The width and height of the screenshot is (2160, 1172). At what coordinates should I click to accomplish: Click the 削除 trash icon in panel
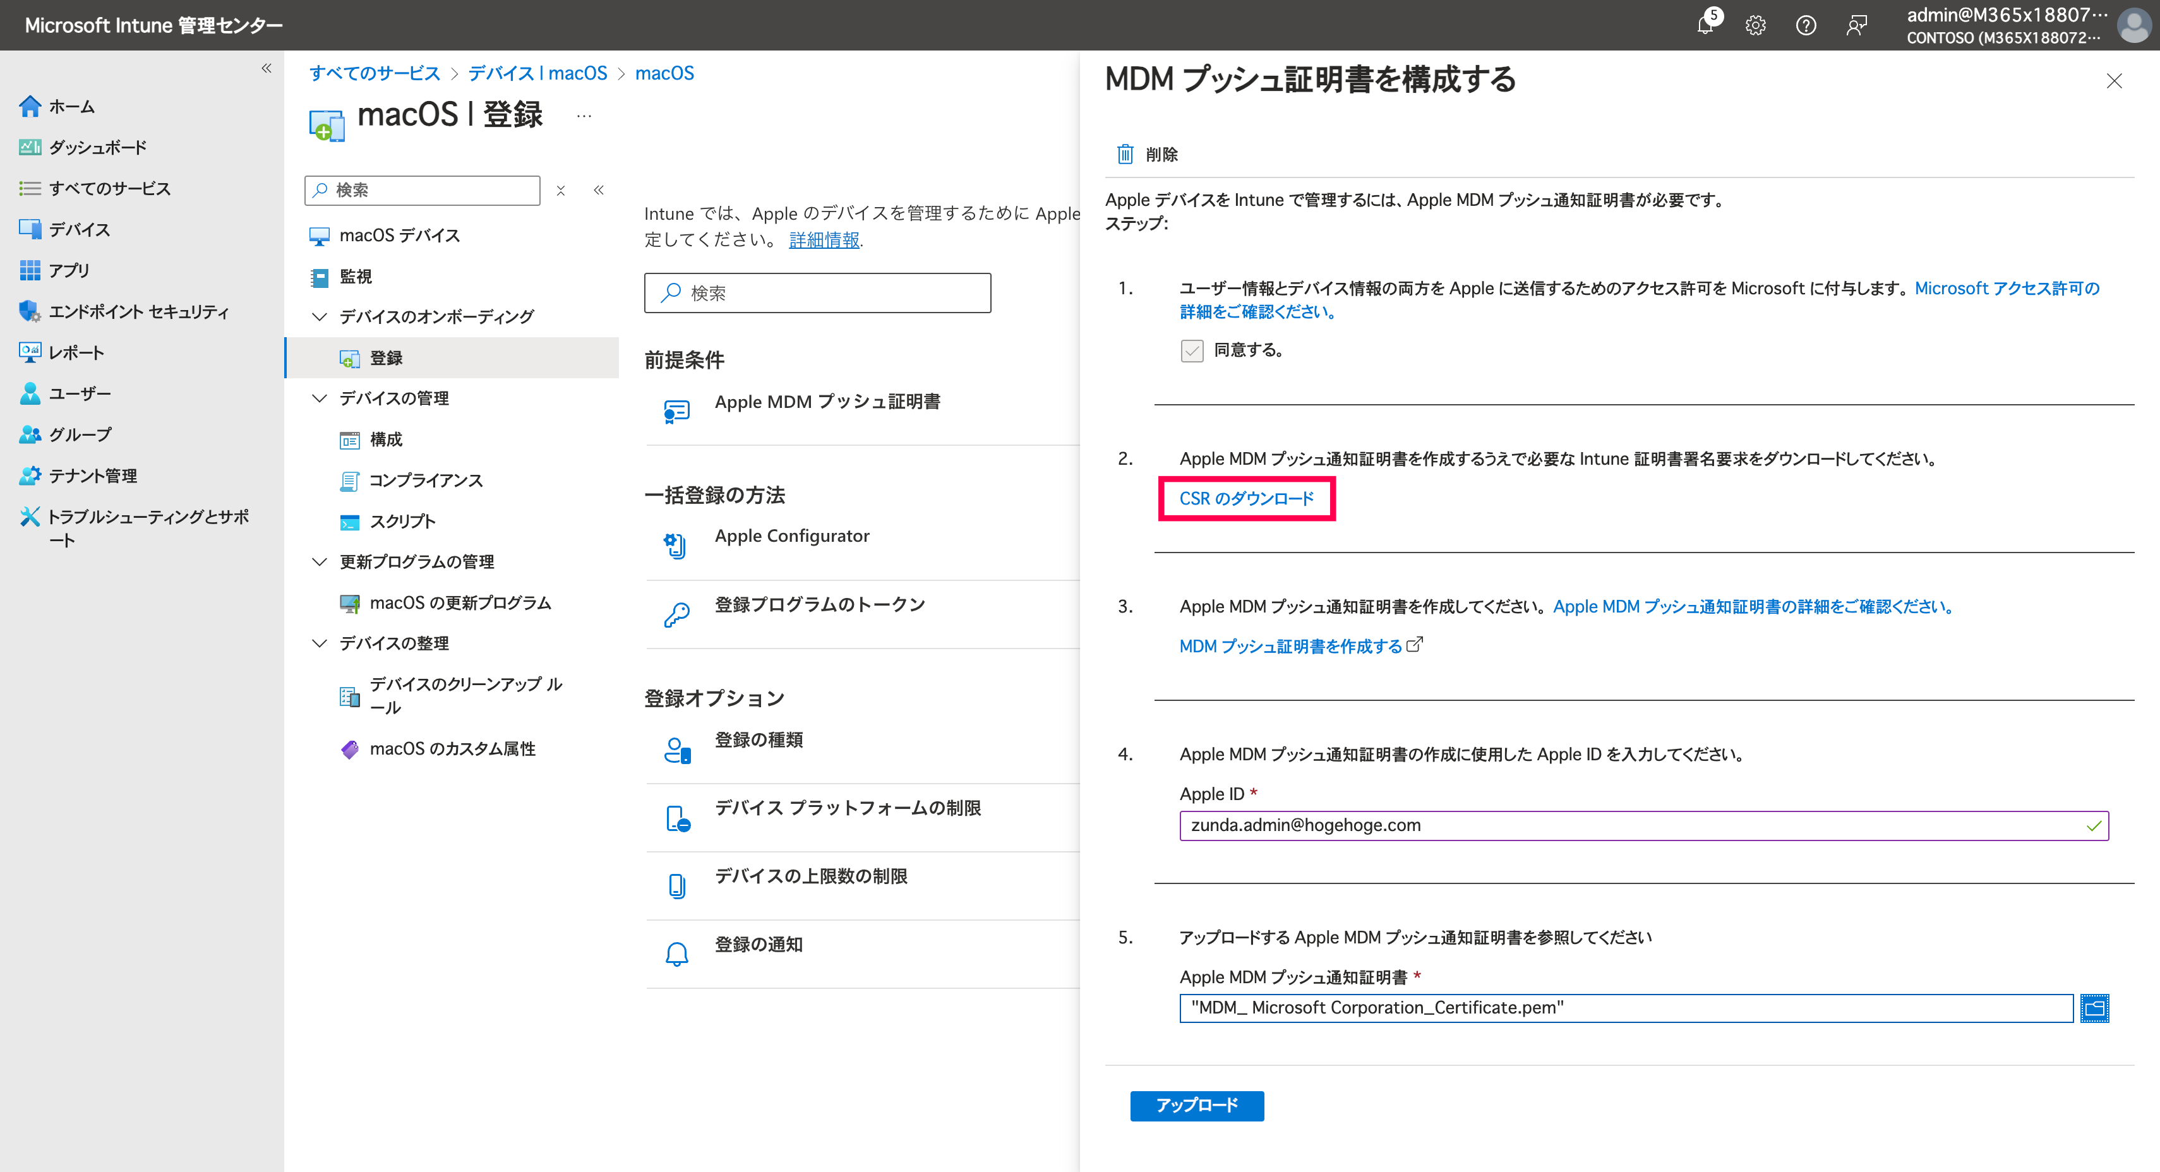(x=1125, y=154)
